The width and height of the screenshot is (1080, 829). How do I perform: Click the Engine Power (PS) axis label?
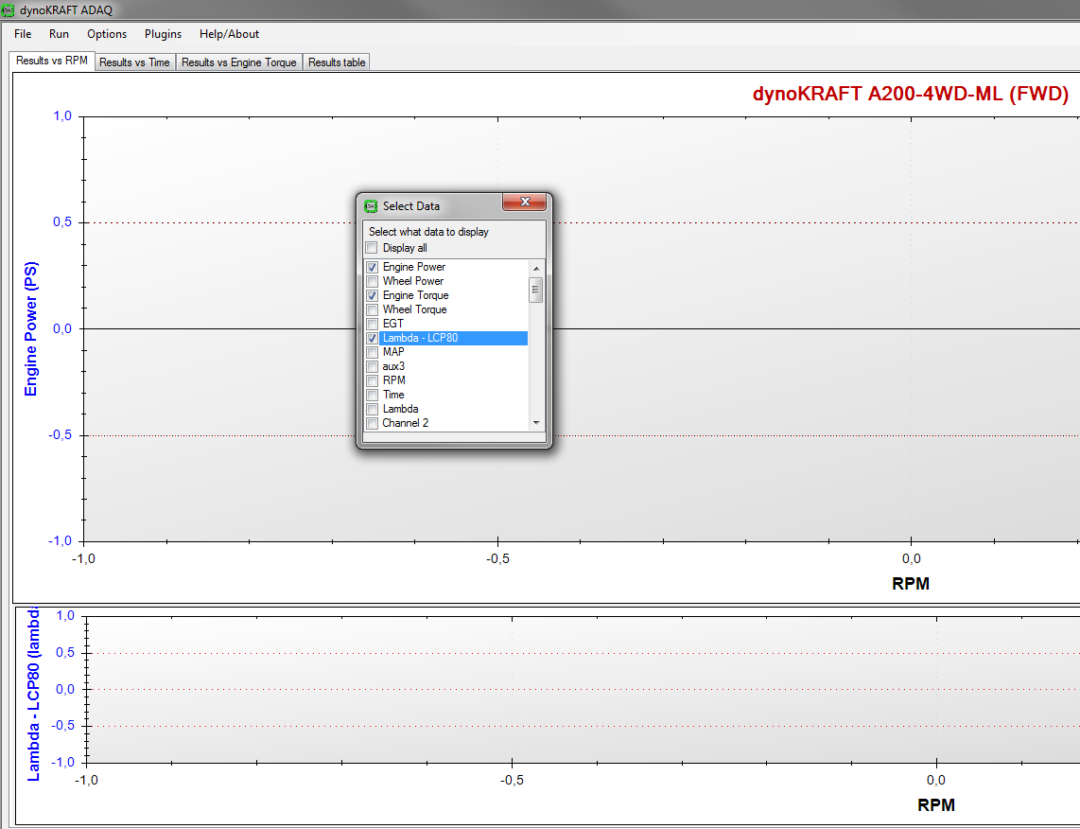[x=31, y=328]
